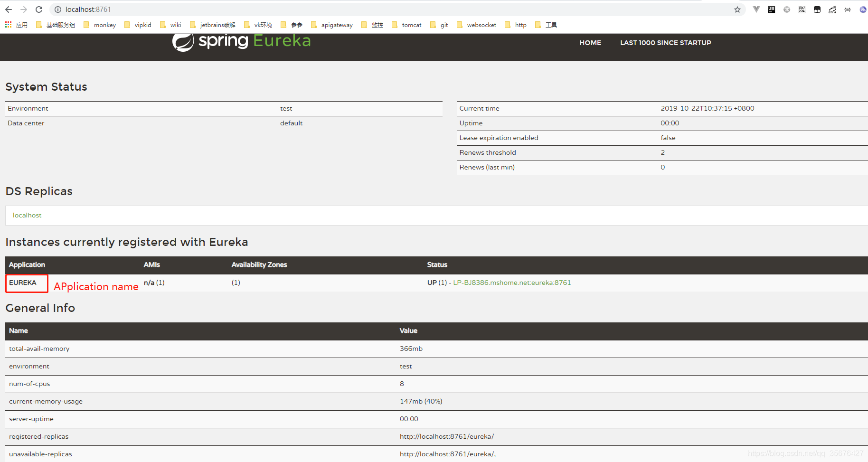The image size is (868, 462).
Task: Open the WS websocket extension icon
Action: coord(863,9)
